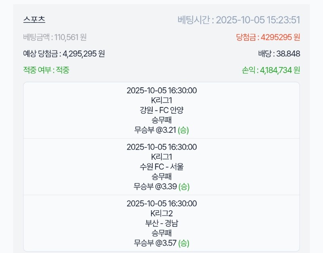Click the 예상 당첨금 4,295,295 원 line

pyautogui.click(x=64, y=54)
